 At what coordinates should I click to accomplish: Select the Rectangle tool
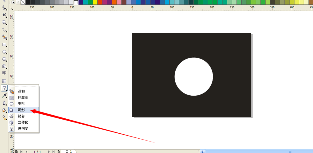[4, 45]
